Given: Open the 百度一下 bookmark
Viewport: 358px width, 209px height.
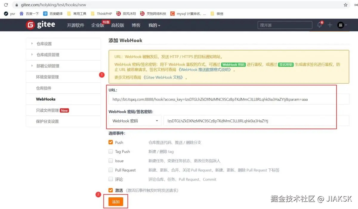Looking at the screenshot, I should [29, 14].
